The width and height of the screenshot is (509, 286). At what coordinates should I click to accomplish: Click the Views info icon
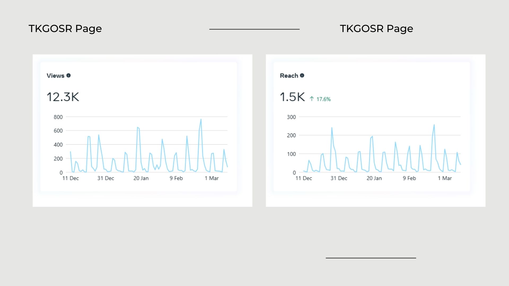pos(68,75)
